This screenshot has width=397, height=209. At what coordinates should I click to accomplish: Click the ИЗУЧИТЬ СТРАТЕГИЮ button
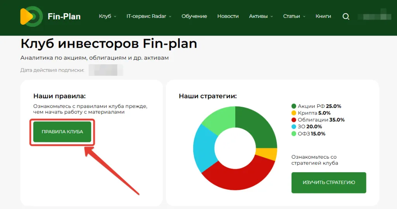(329, 182)
